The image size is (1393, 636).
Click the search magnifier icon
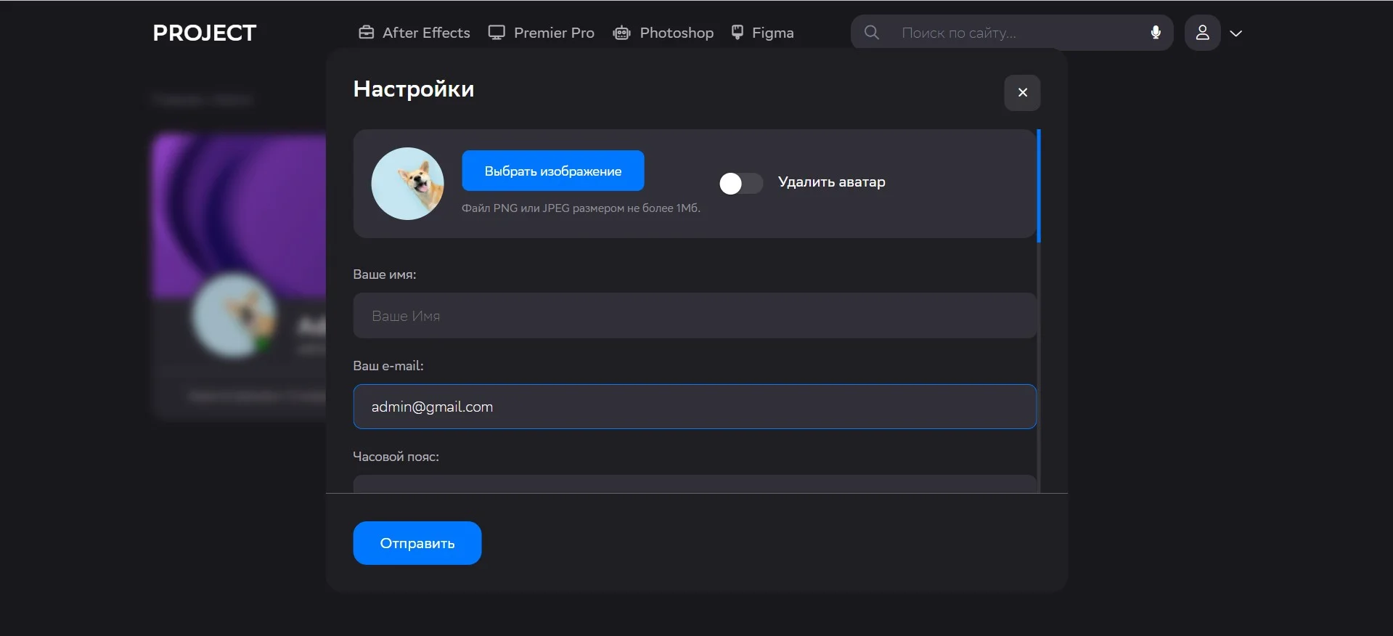(872, 33)
